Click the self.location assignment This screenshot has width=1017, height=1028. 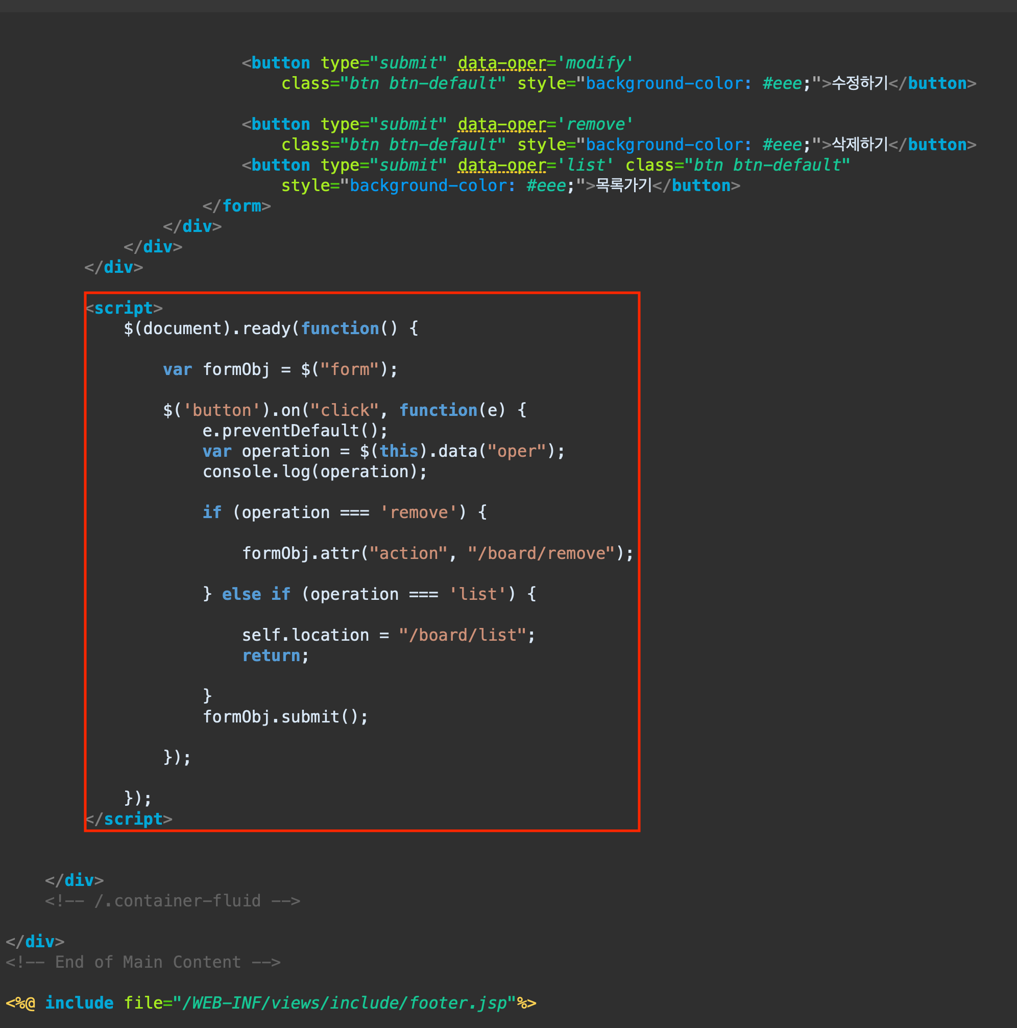coord(305,635)
